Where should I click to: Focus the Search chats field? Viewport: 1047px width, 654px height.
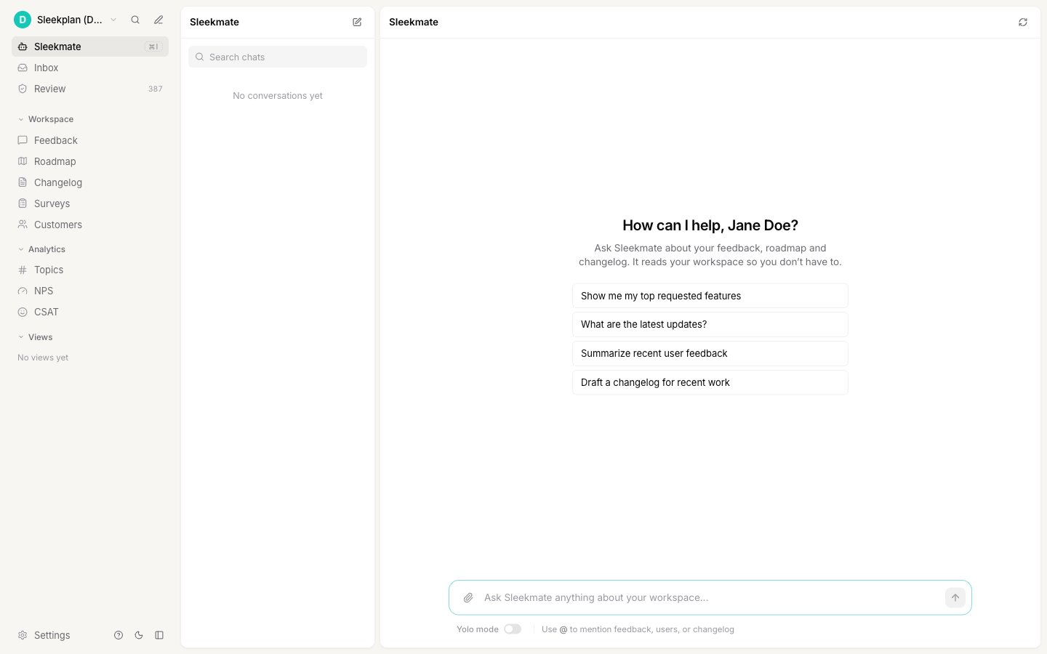tap(278, 57)
